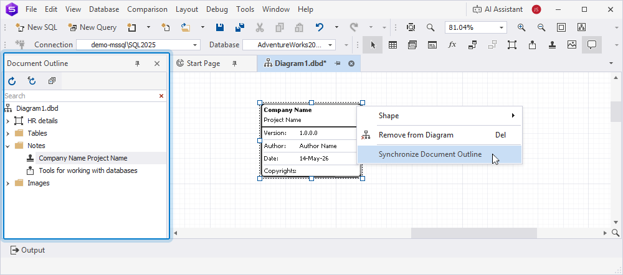Click the new container frame icon
Image resolution: width=623 pixels, height=275 pixels.
point(512,45)
